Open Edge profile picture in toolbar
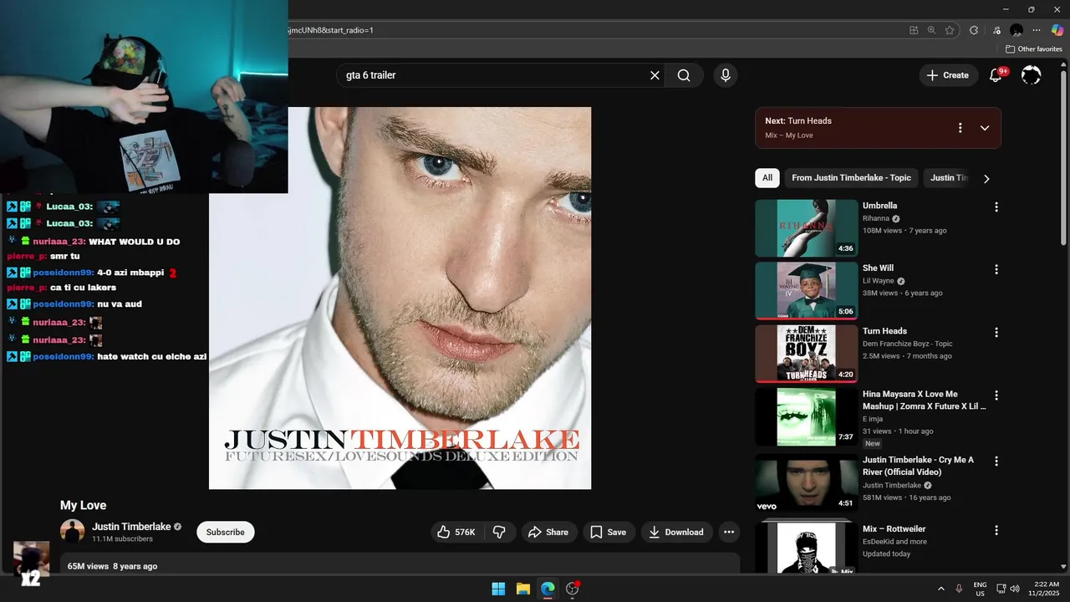This screenshot has height=602, width=1070. coord(1016,30)
